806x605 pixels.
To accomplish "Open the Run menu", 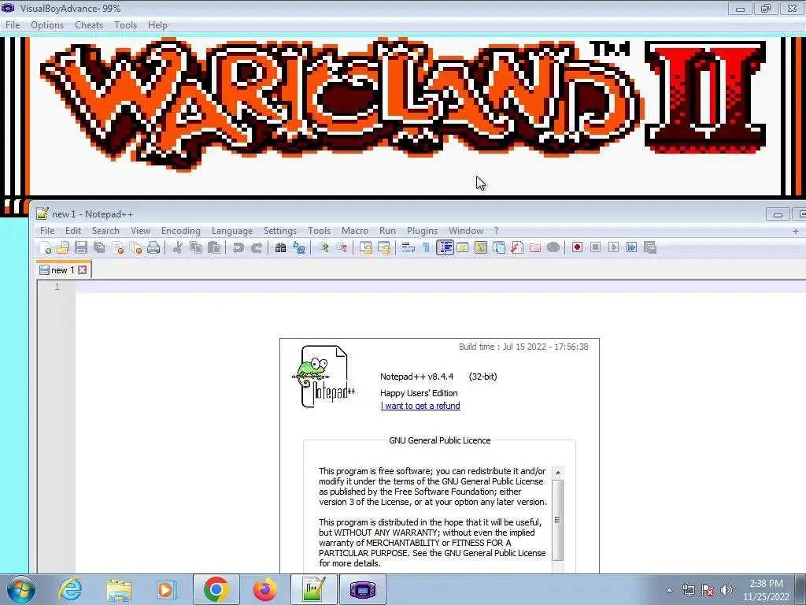I will (387, 231).
